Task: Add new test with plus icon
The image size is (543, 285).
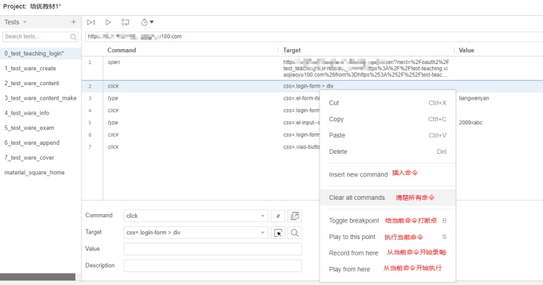Action: click(x=73, y=22)
